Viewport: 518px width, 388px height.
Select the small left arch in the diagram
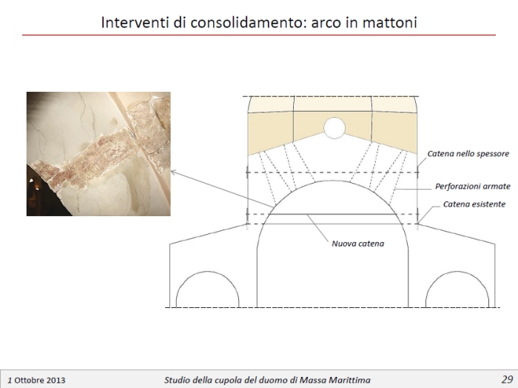pyautogui.click(x=206, y=291)
